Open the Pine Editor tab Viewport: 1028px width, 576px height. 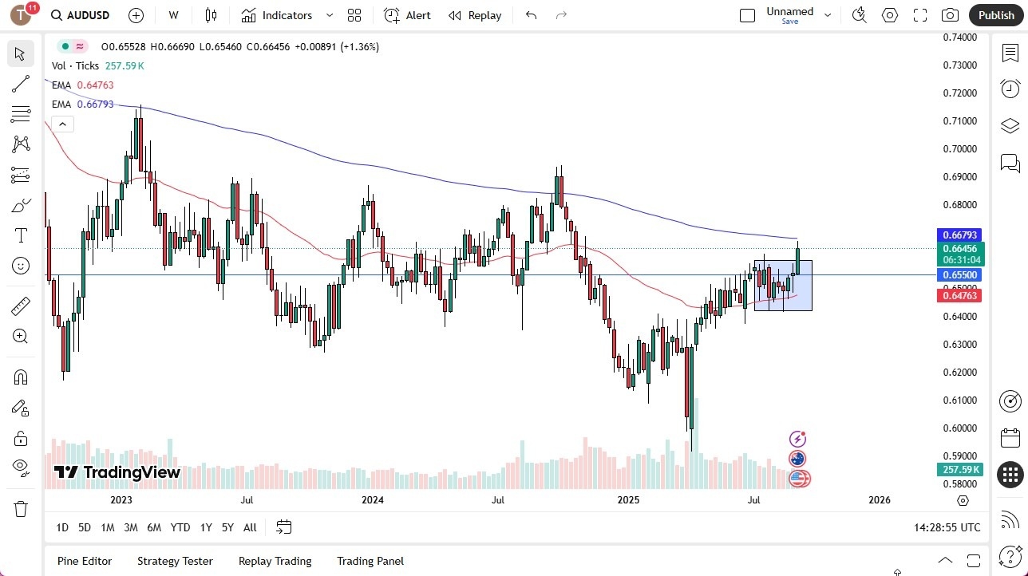click(84, 561)
